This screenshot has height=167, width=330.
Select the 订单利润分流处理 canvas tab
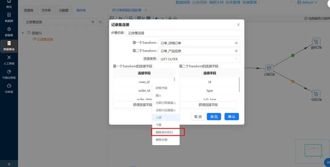(127, 10)
